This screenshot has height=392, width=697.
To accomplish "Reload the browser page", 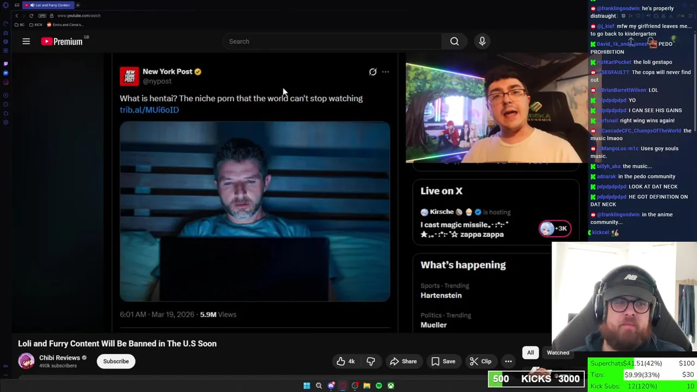I will [31, 16].
